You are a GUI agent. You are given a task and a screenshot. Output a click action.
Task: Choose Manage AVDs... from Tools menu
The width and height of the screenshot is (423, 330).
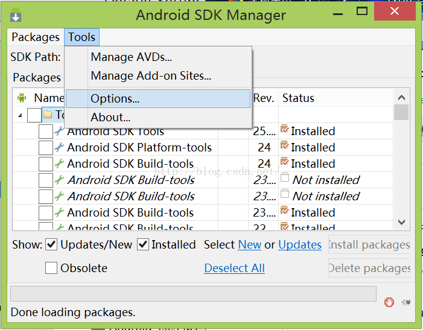tap(158, 57)
